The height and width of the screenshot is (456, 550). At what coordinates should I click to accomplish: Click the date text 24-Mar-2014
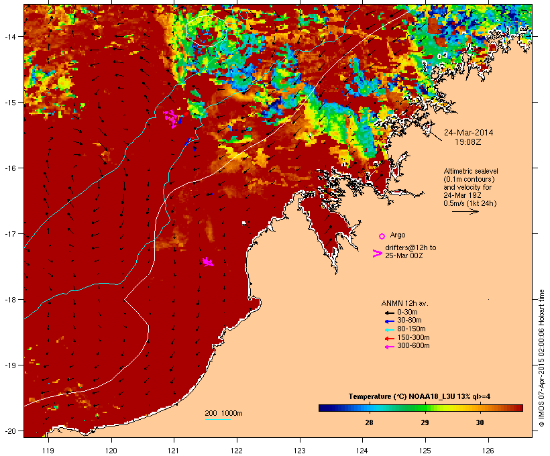click(x=468, y=133)
